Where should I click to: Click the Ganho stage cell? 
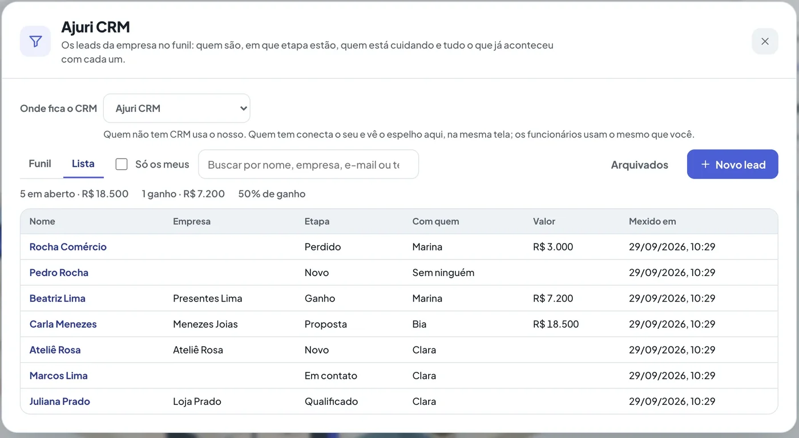pos(320,298)
